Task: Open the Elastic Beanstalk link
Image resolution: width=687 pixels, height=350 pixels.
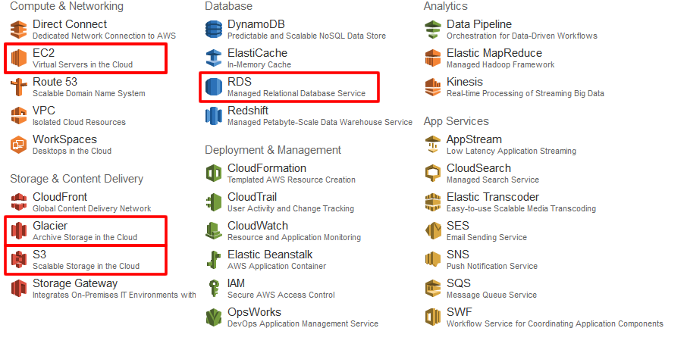Action: pos(271,255)
